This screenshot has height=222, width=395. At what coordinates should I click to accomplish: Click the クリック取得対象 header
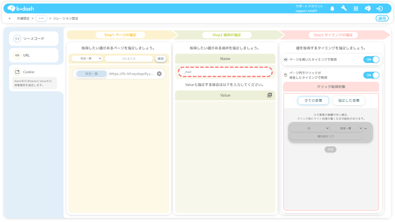click(x=331, y=87)
